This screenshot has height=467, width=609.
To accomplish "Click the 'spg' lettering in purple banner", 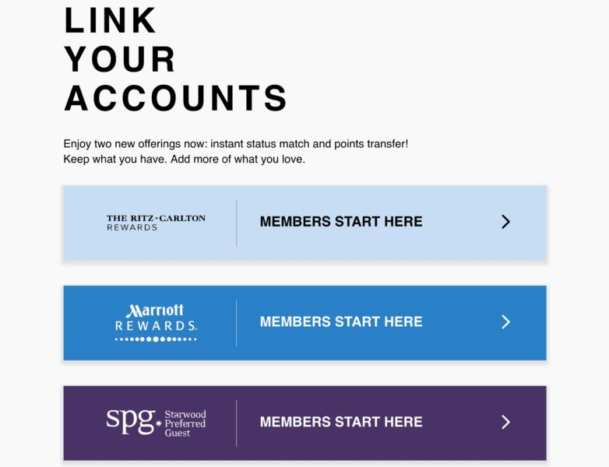I will (131, 421).
